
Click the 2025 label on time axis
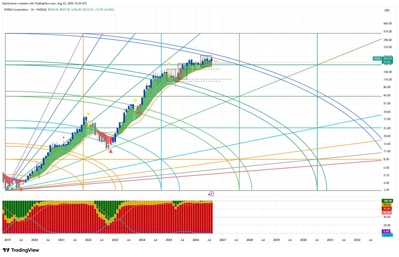169,239
